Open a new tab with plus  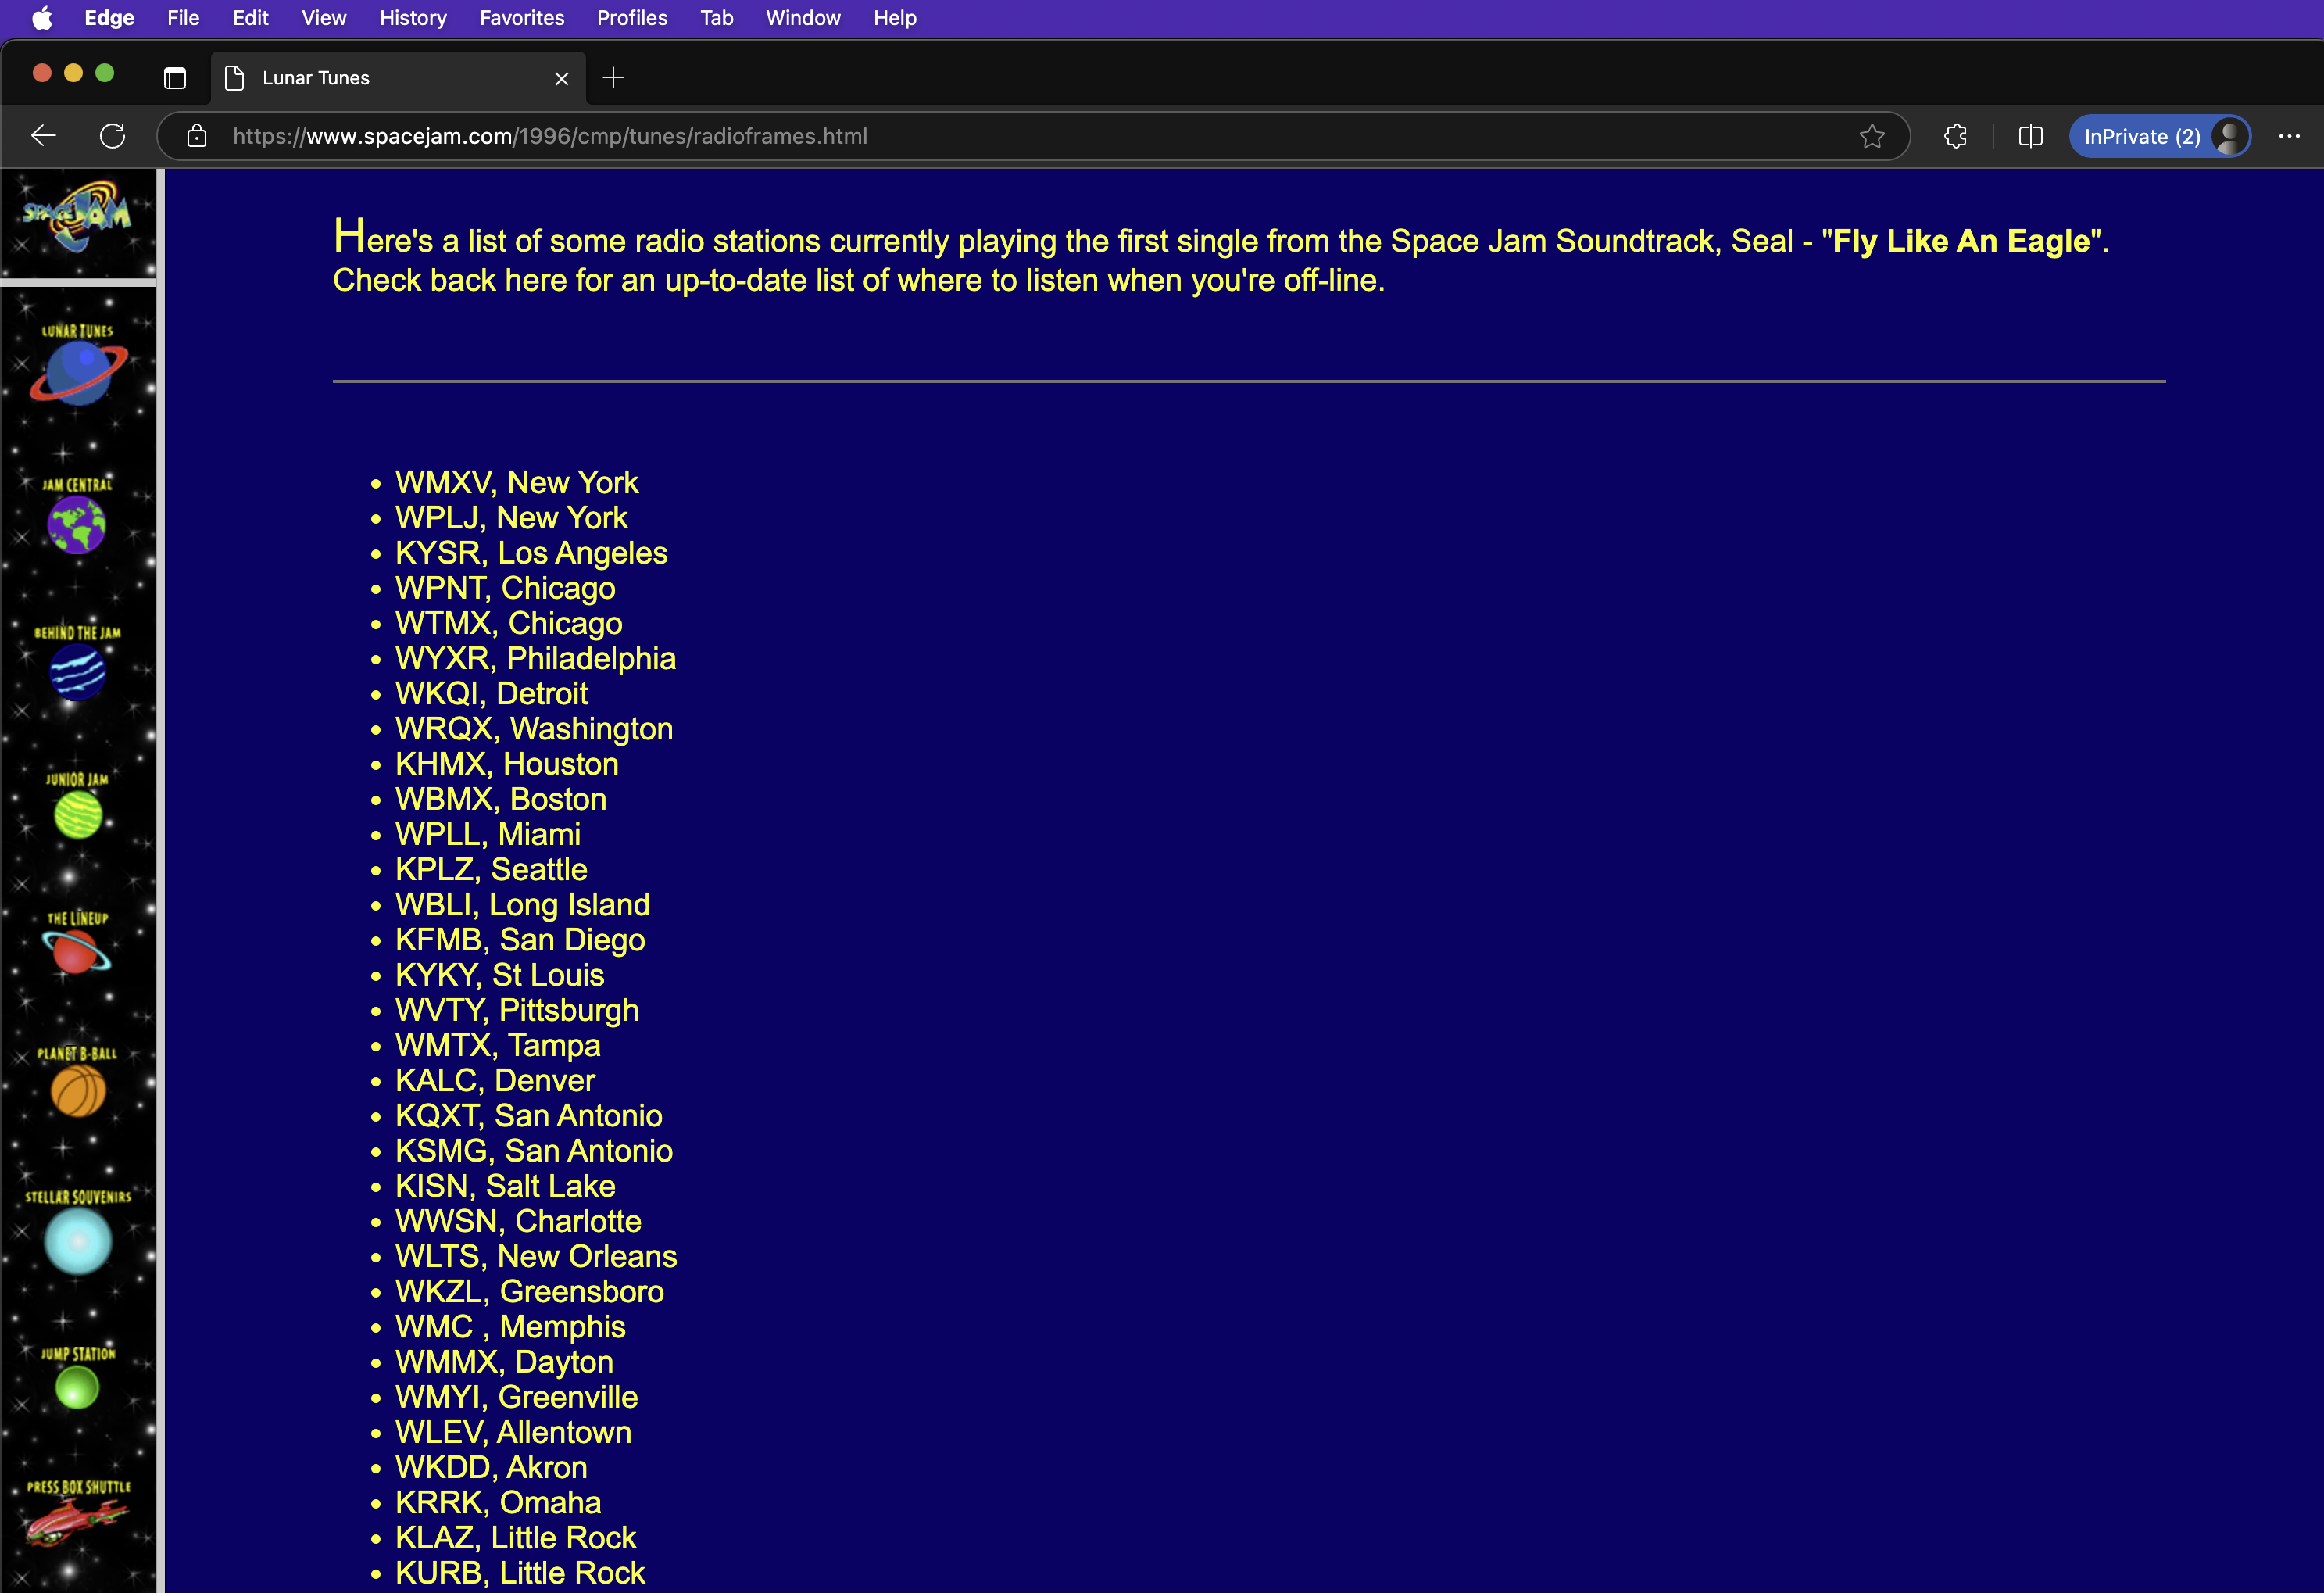(613, 78)
